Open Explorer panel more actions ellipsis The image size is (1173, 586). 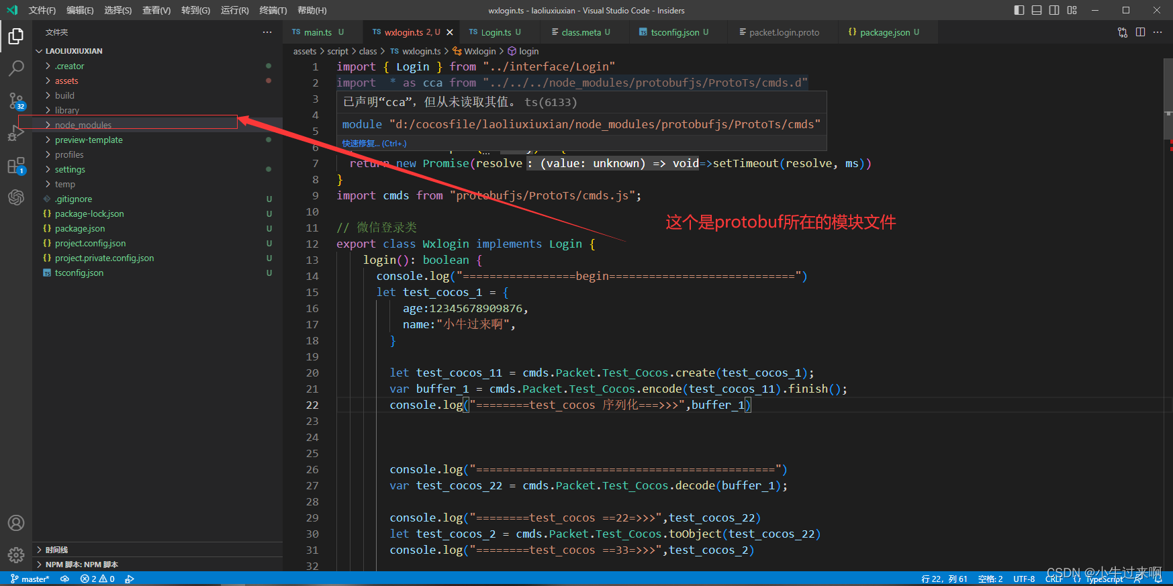coord(267,32)
